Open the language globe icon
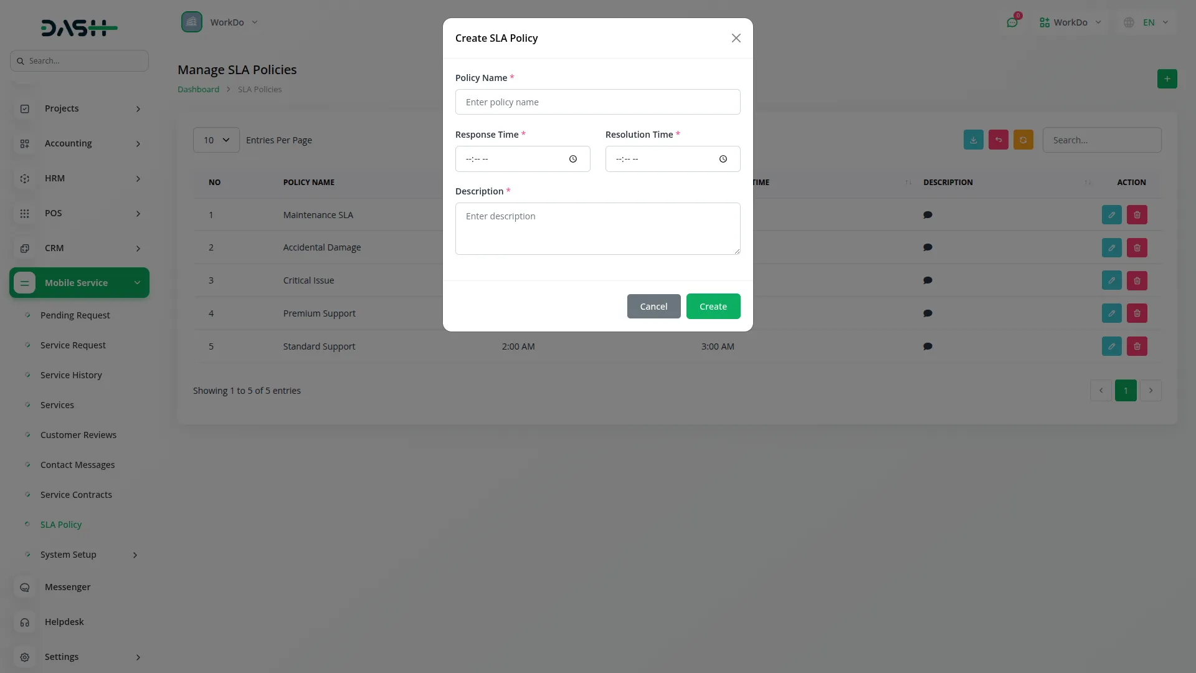The height and width of the screenshot is (673, 1196). pos(1128,22)
